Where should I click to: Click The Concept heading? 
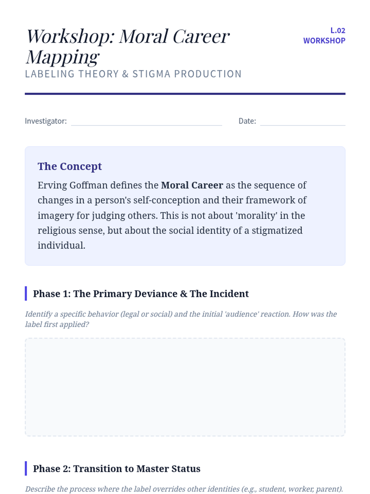(70, 166)
